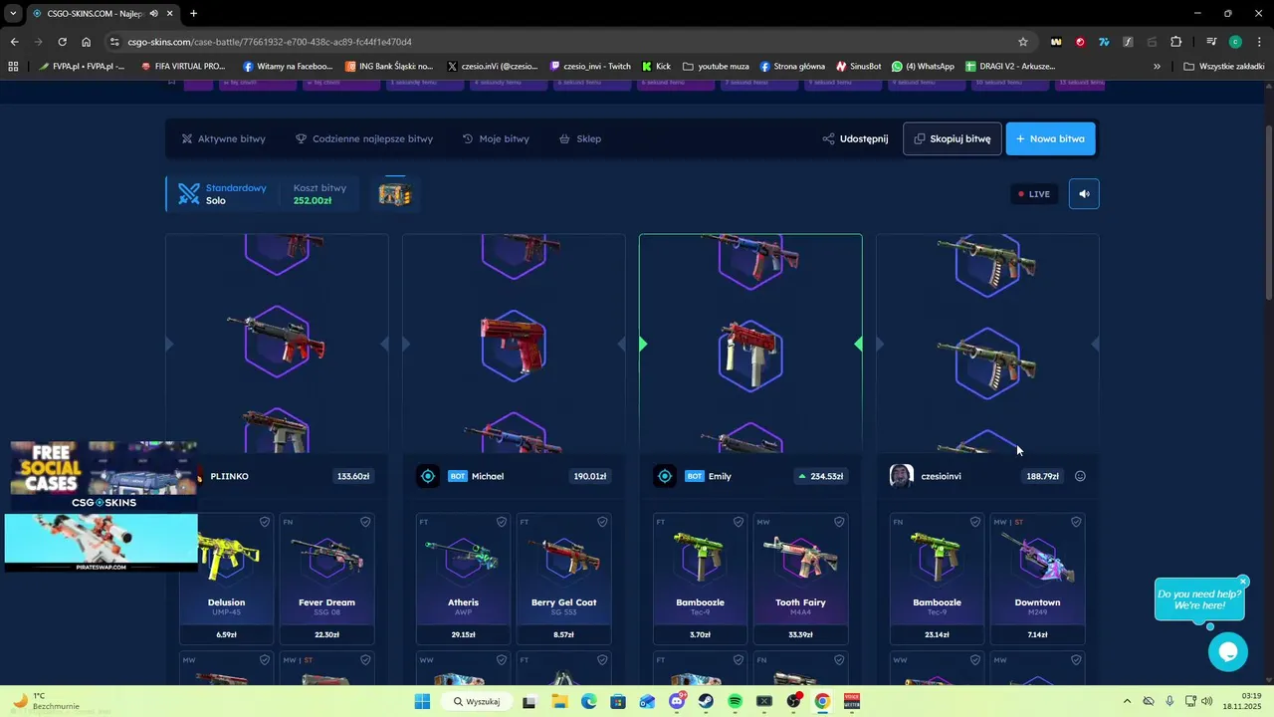This screenshot has height=717, width=1274.
Task: Click bot Michael's avatar icon
Action: (428, 476)
